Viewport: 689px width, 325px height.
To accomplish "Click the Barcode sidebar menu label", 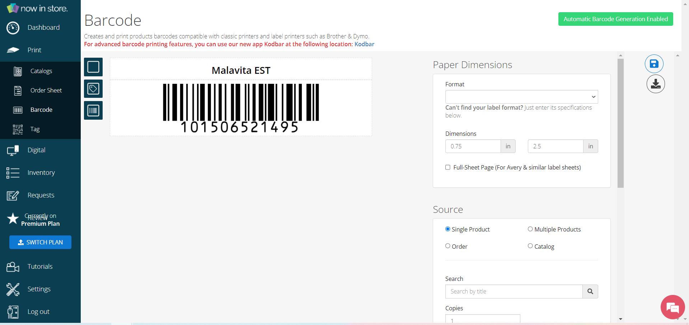I will tap(41, 110).
